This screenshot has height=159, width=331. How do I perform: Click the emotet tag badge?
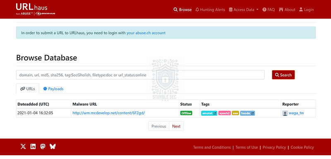click(x=209, y=113)
